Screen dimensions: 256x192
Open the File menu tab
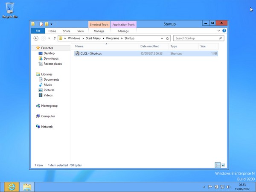(x=38, y=31)
